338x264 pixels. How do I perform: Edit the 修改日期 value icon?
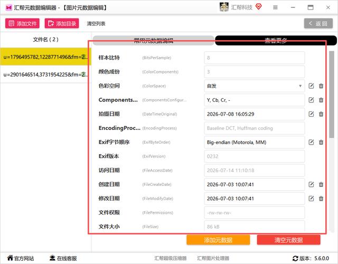click(x=311, y=199)
